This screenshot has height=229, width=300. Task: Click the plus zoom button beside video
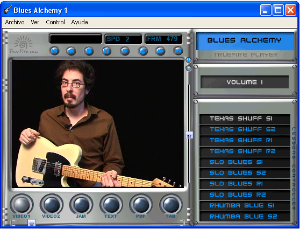point(189,60)
